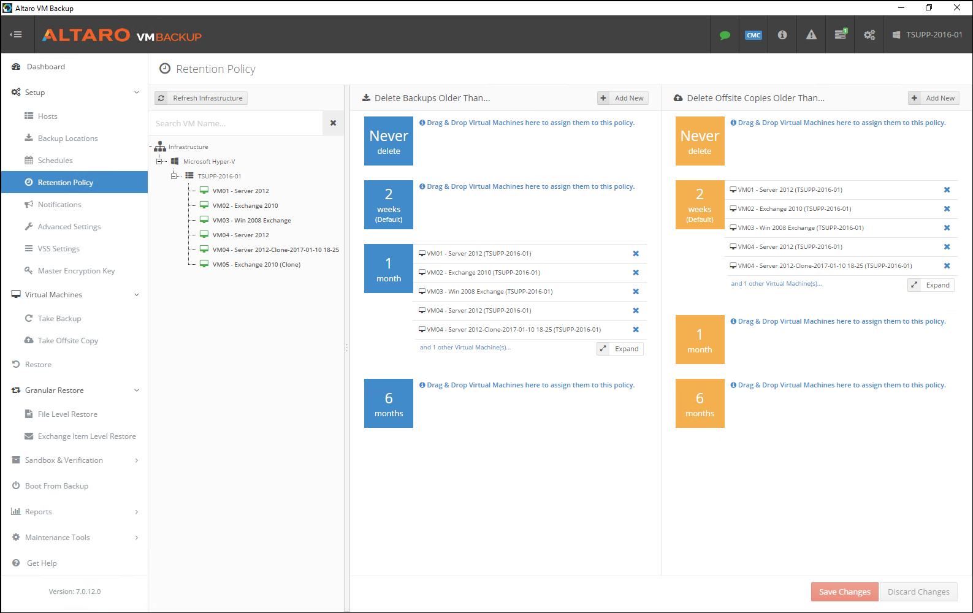
Task: Go to Backup Locations in sidebar
Action: pos(67,139)
